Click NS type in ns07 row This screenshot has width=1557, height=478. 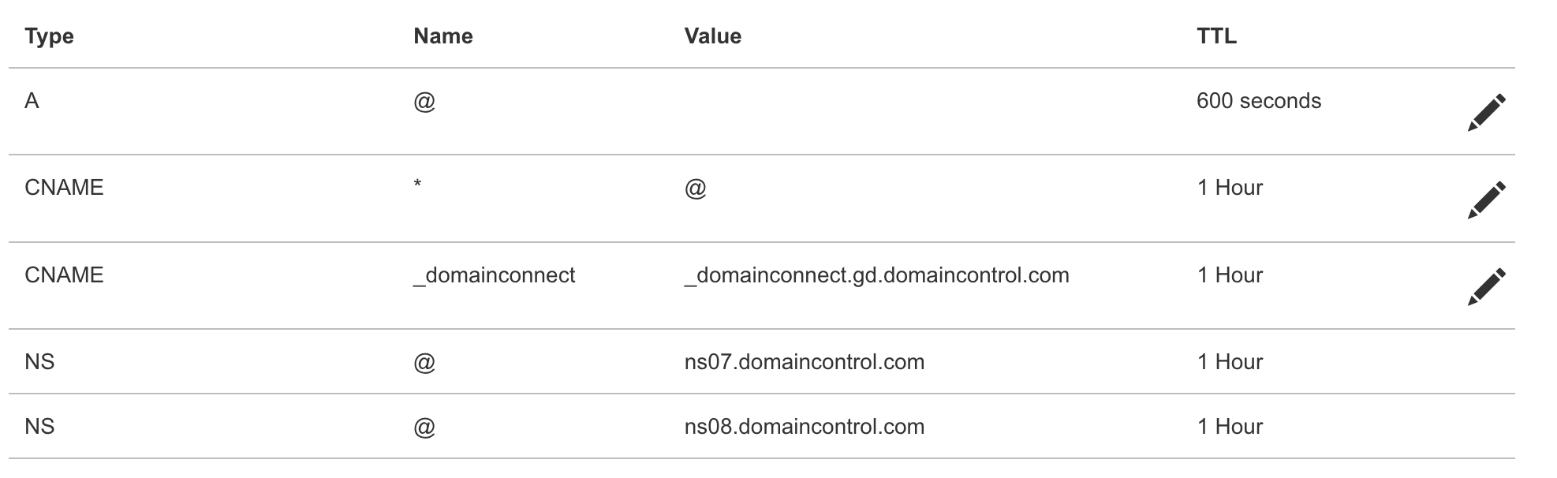click(39, 362)
